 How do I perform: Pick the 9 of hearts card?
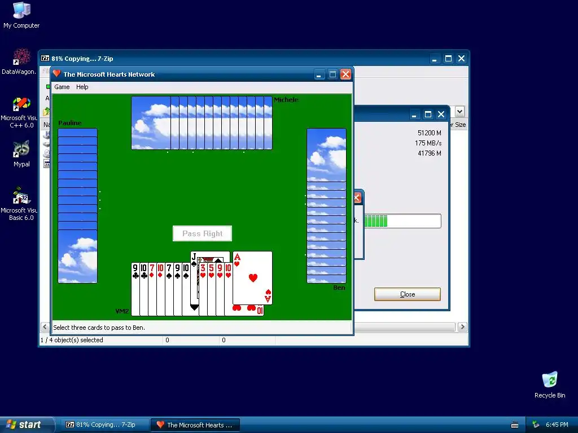click(x=220, y=289)
